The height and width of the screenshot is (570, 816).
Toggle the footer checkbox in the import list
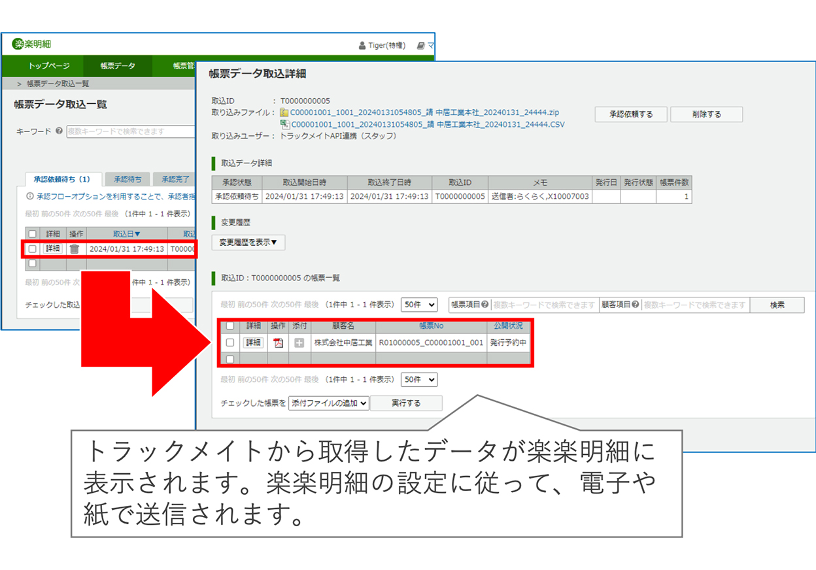(33, 264)
